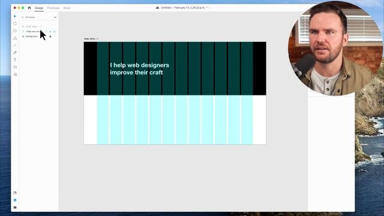Select the Text tool

click(15, 60)
